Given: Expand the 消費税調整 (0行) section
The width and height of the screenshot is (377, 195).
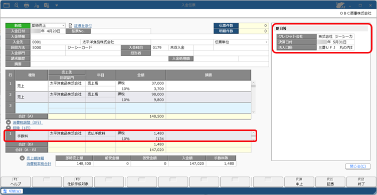Looking at the screenshot, I should click(9, 122).
